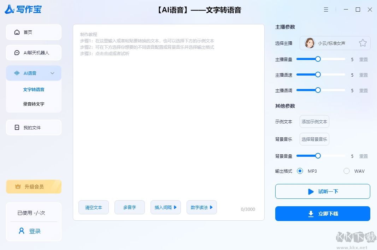The height and width of the screenshot is (250, 377).
Task: Open the 我的文件 files icon
Action: pos(17,127)
